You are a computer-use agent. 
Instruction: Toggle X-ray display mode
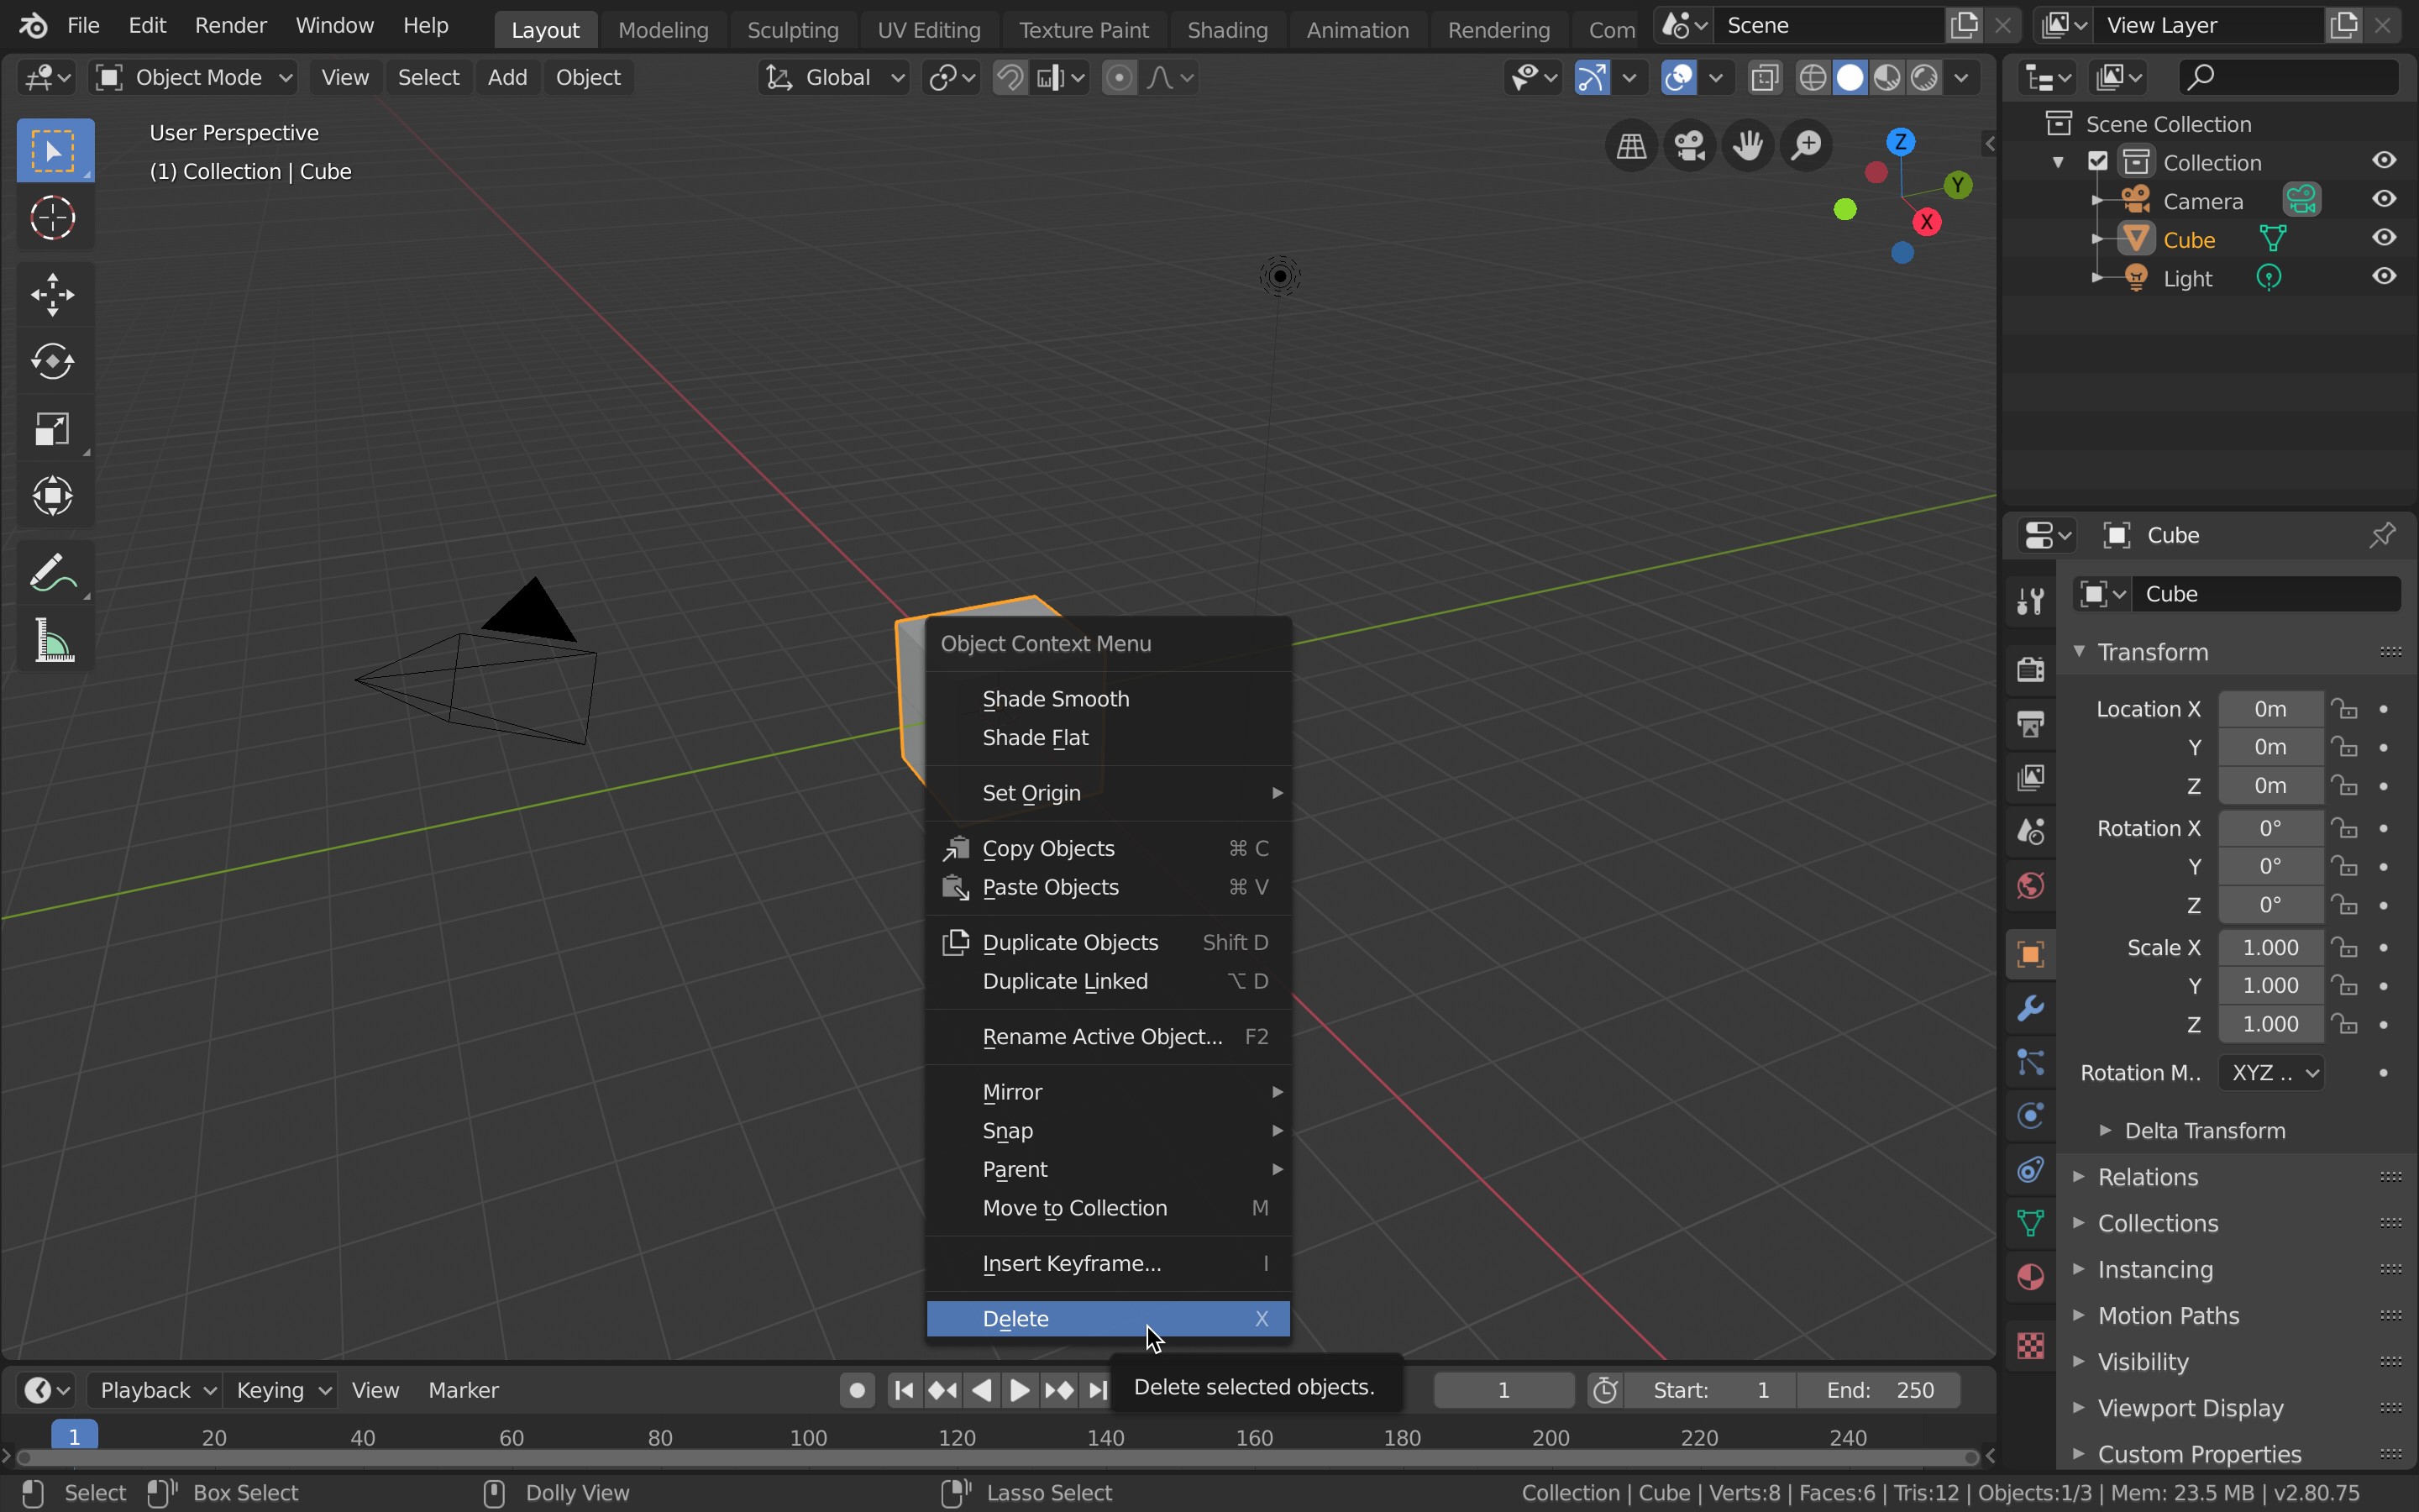click(1766, 77)
